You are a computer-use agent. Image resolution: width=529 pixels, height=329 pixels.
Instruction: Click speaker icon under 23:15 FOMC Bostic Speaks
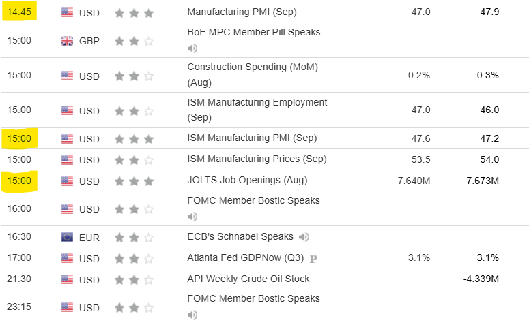point(192,315)
